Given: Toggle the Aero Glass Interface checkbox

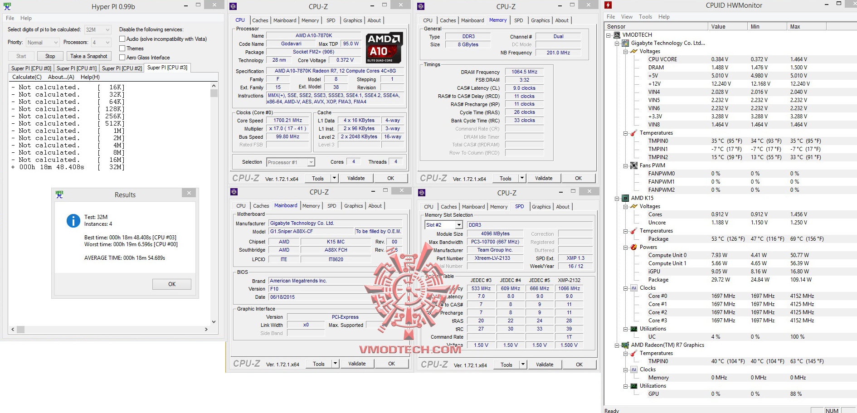Looking at the screenshot, I should point(122,57).
